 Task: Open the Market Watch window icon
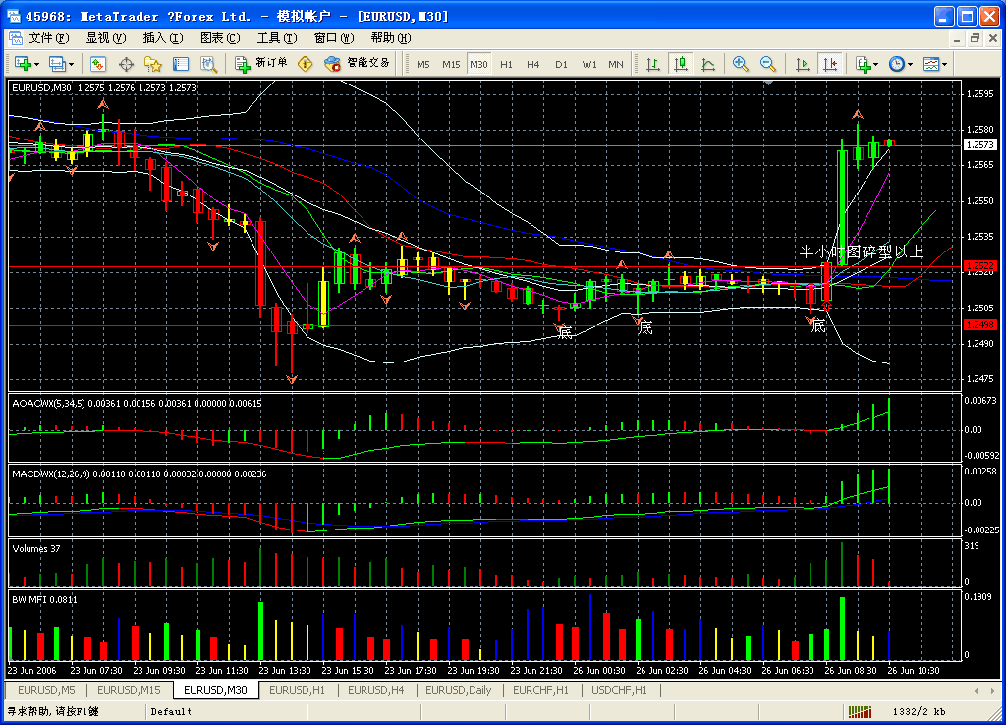[x=97, y=64]
